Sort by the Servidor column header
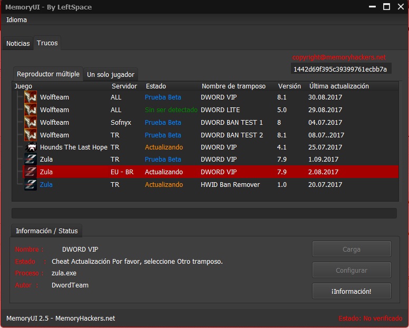This screenshot has width=409, height=328. tap(124, 86)
